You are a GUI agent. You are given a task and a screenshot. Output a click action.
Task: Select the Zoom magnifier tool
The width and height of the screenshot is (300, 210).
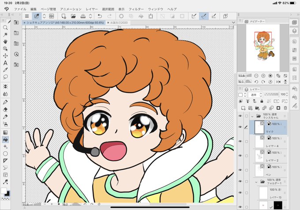point(5,27)
